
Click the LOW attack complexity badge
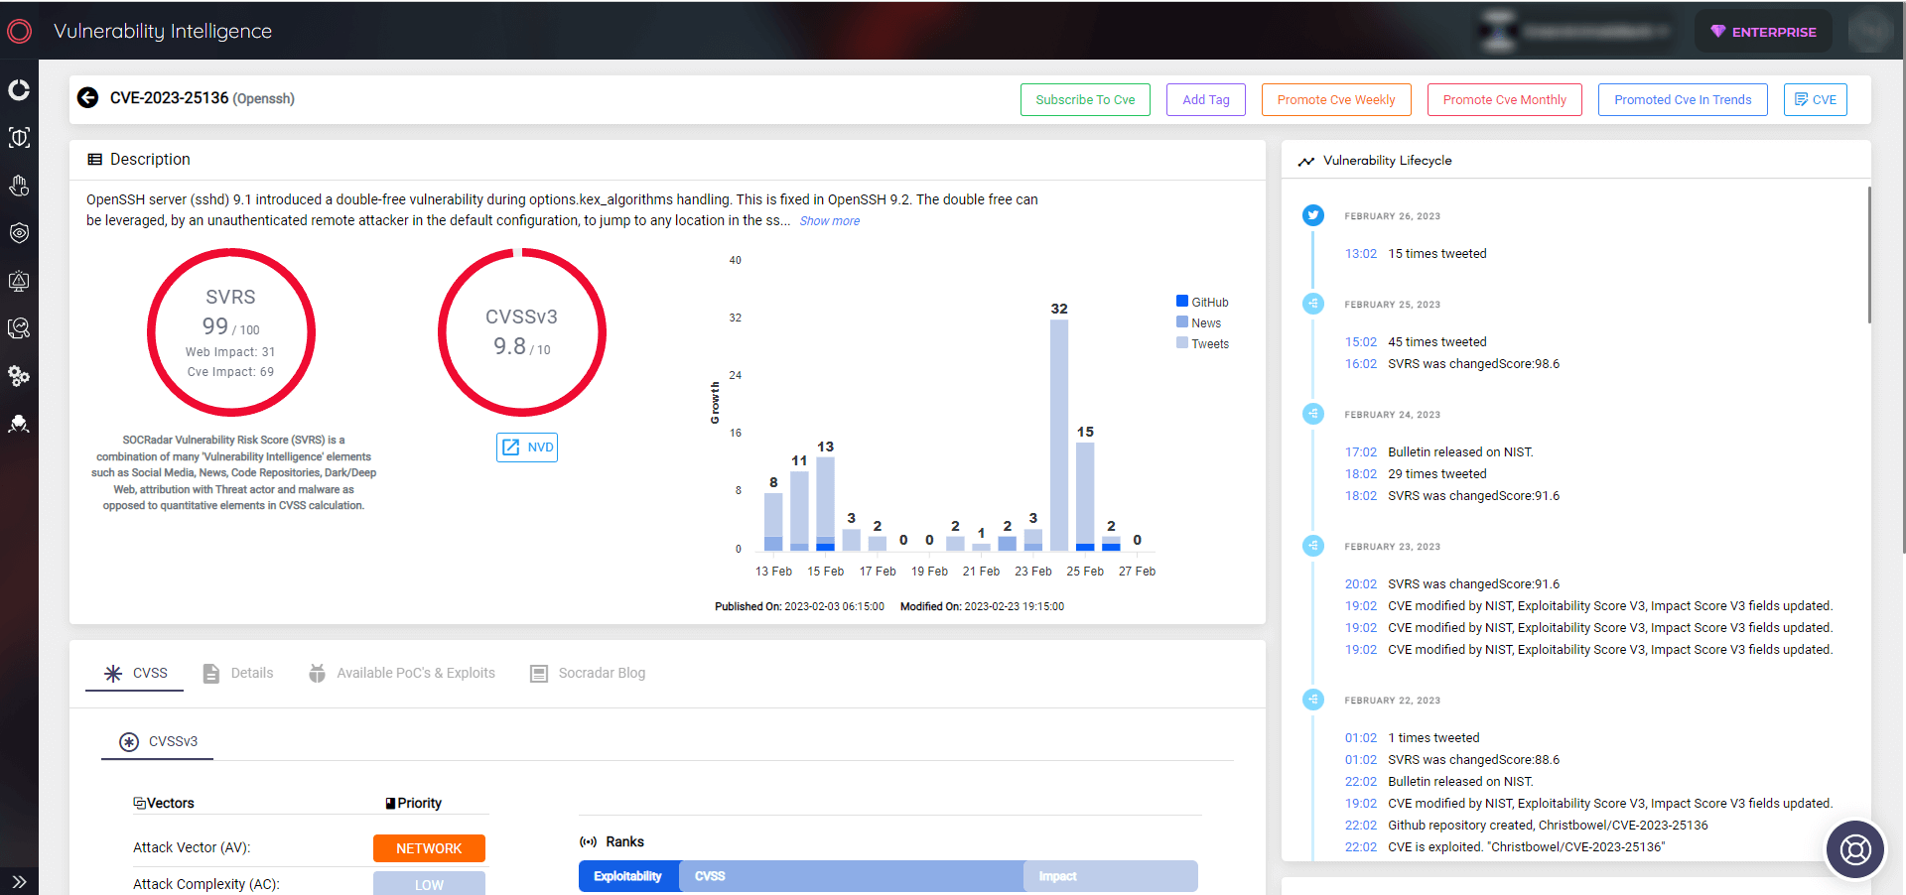click(x=429, y=884)
